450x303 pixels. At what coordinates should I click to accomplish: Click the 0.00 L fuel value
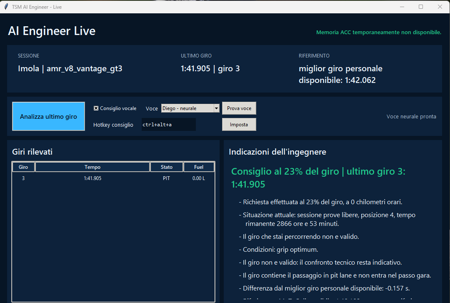coord(199,178)
